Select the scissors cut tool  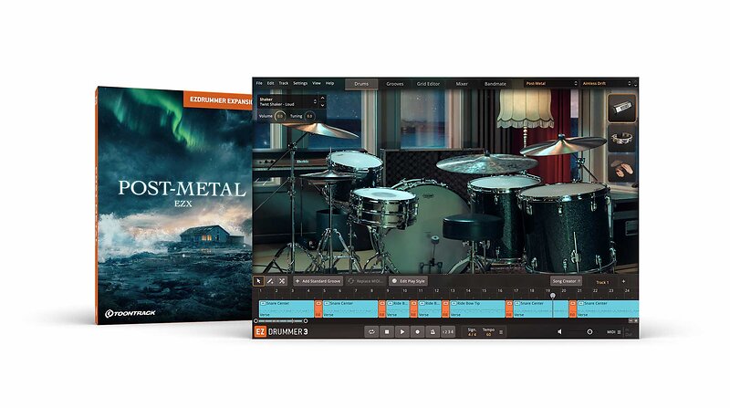pos(282,281)
